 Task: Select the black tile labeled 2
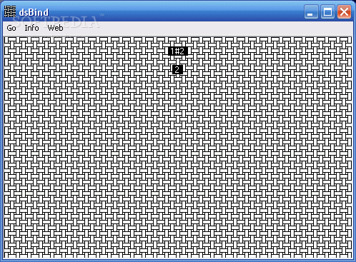(x=177, y=69)
